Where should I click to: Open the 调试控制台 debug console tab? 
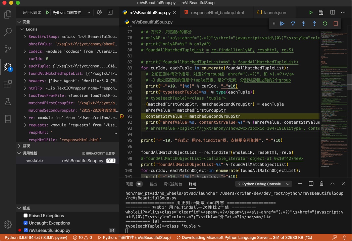pos(172,184)
